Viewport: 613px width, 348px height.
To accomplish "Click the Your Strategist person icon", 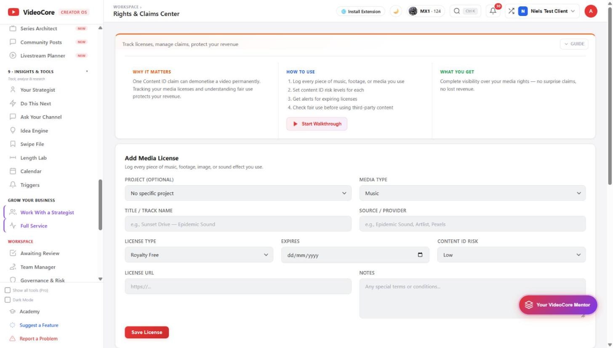I will pos(13,90).
